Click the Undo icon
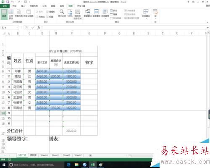 pos(13,2)
